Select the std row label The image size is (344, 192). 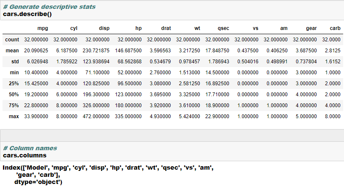[x=15, y=62]
